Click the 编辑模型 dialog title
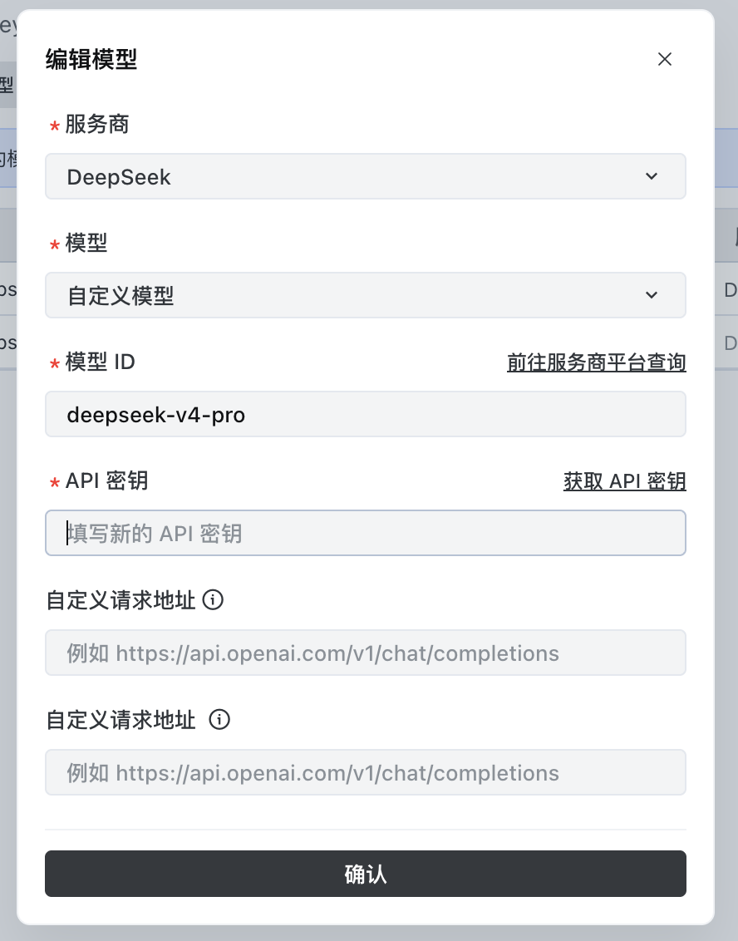738x941 pixels. point(91,59)
